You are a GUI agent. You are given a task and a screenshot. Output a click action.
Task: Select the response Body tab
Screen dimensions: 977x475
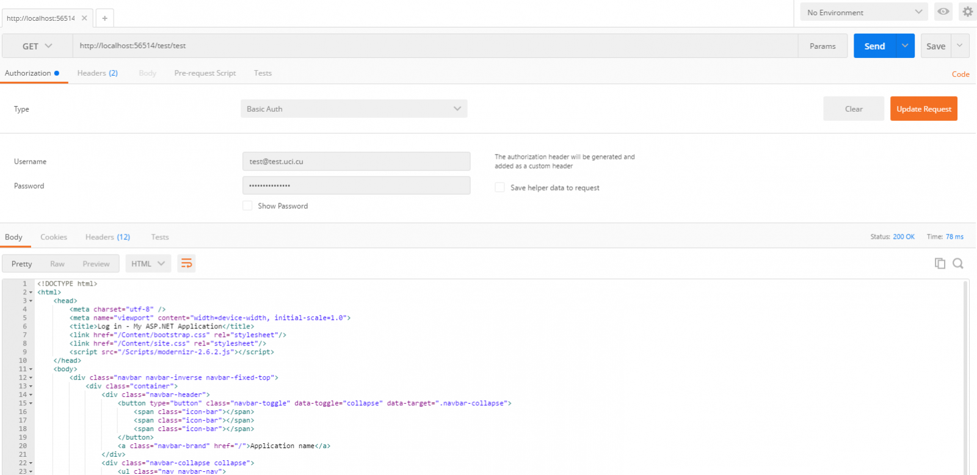click(x=14, y=237)
